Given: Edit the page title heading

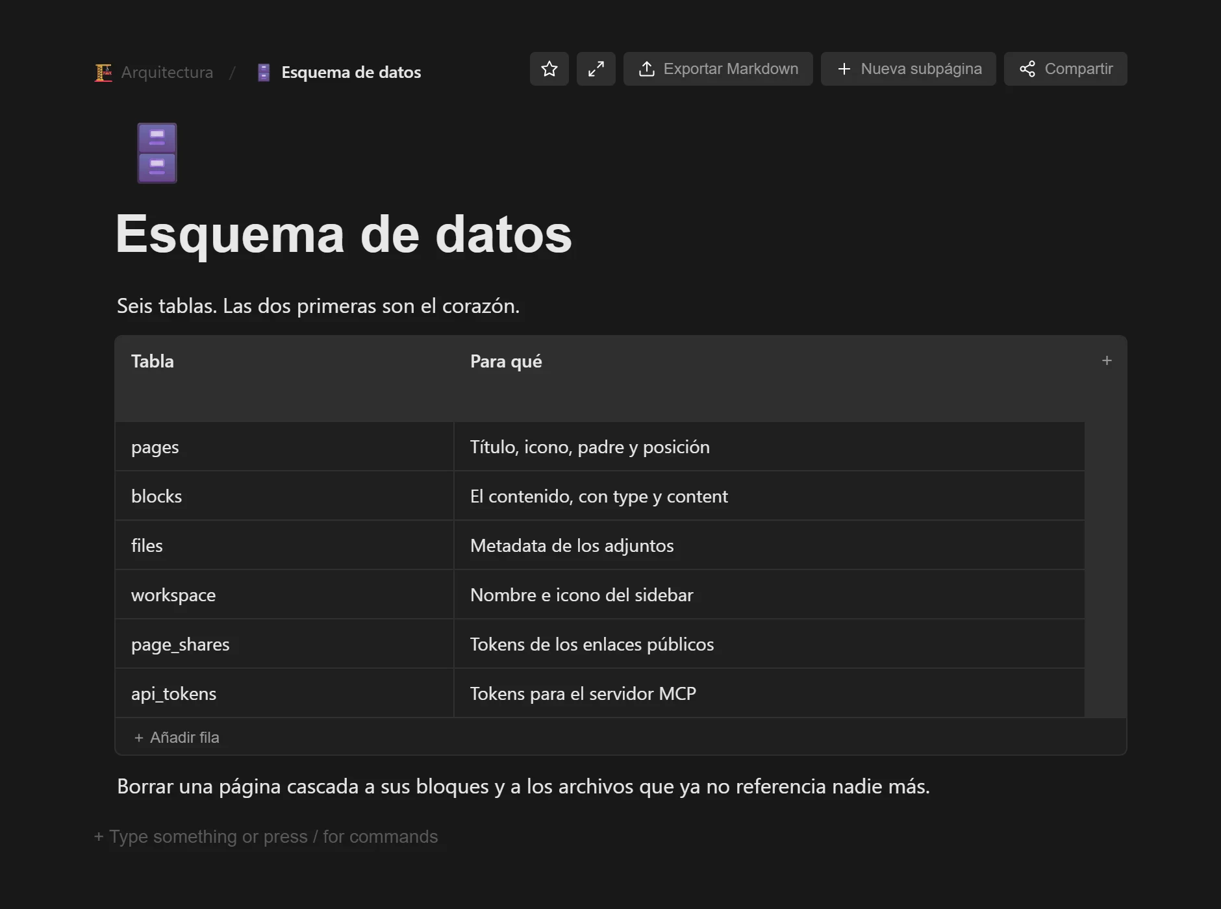Looking at the screenshot, I should tap(344, 234).
